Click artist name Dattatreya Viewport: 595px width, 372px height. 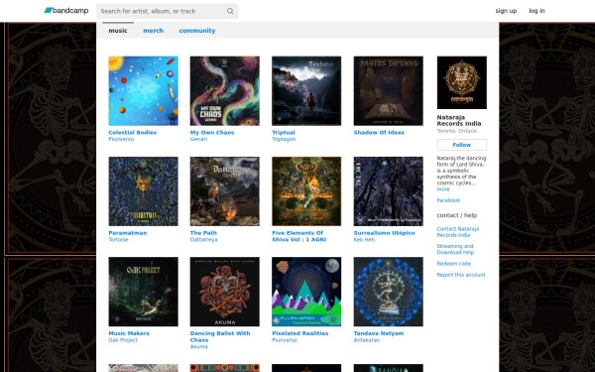(x=203, y=240)
